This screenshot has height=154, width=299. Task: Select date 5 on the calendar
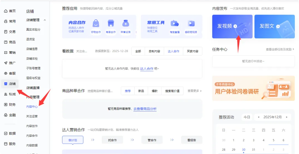pos(274,140)
